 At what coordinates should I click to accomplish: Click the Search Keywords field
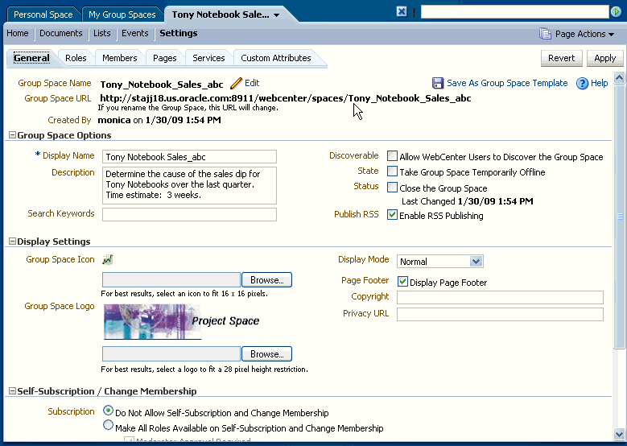point(189,214)
